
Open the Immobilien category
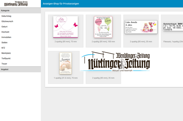(6, 37)
